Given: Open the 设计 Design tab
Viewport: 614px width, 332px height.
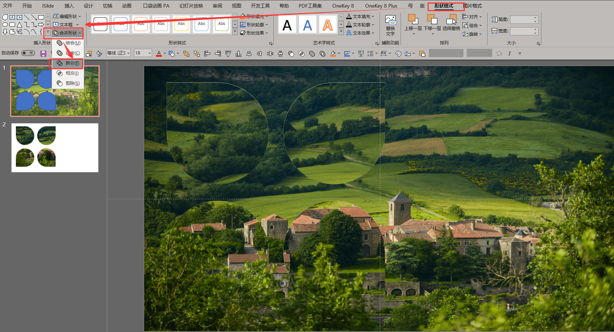Looking at the screenshot, I should 88,6.
